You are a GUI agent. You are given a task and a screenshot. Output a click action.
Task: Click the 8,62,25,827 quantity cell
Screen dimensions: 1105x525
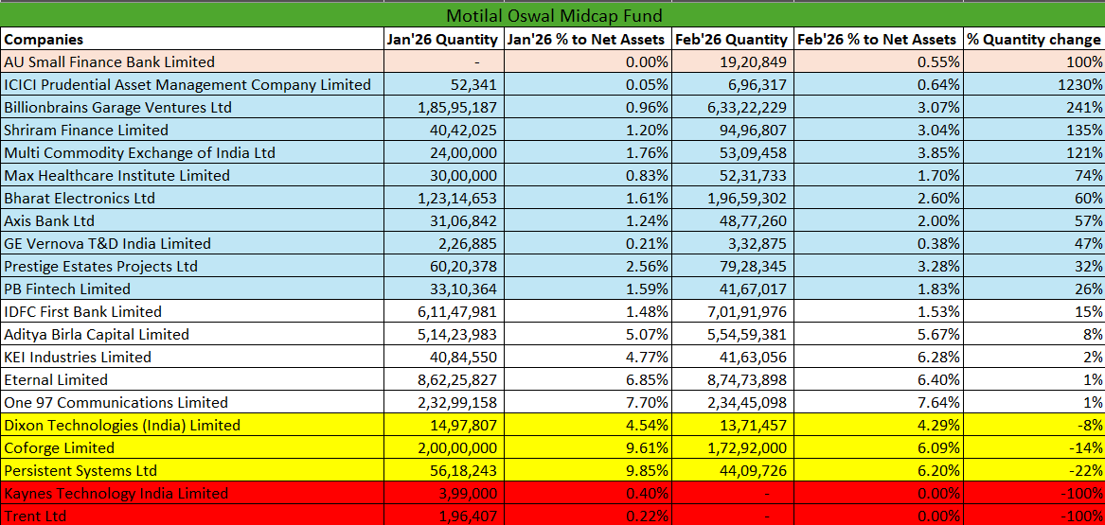(x=443, y=379)
